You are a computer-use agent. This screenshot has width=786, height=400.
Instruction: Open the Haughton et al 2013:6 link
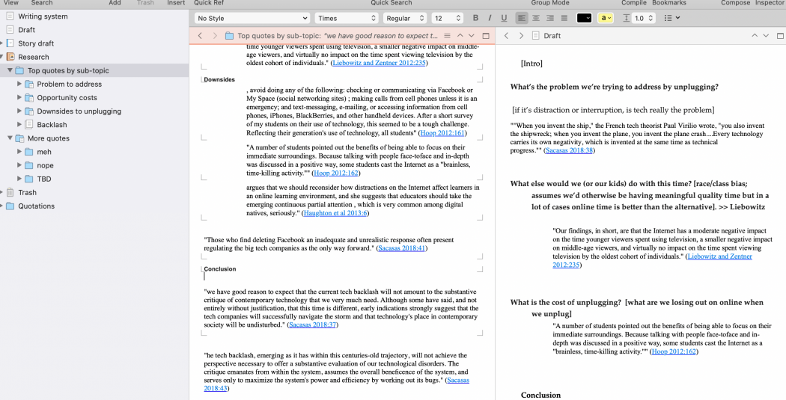[335, 213]
